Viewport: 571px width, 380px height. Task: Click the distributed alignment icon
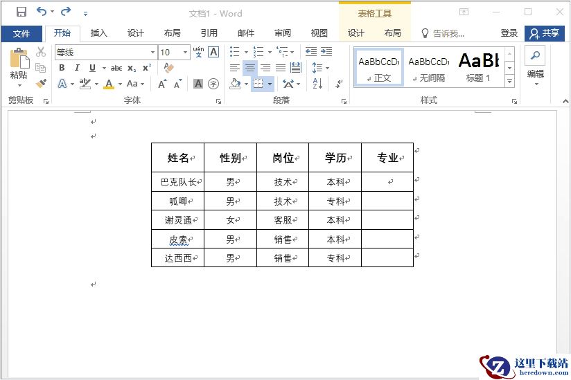tap(296, 68)
